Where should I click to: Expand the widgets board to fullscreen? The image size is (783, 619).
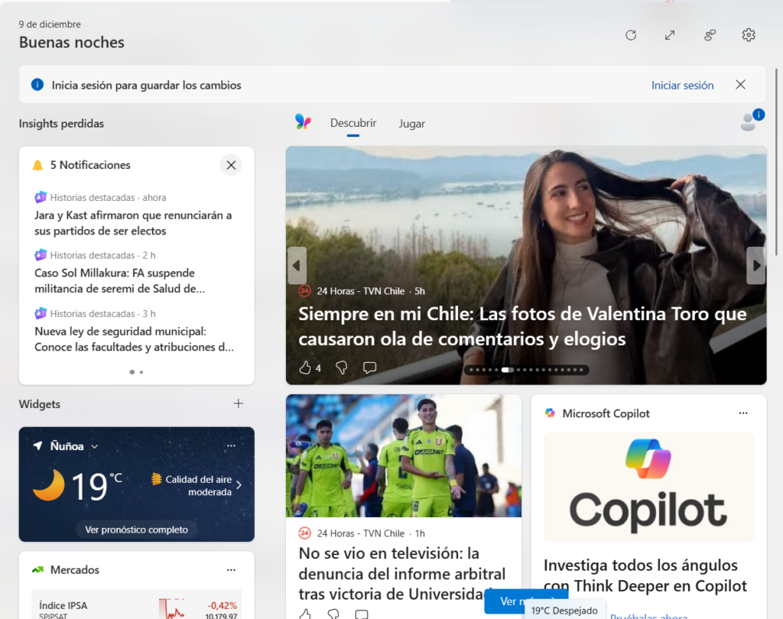670,35
